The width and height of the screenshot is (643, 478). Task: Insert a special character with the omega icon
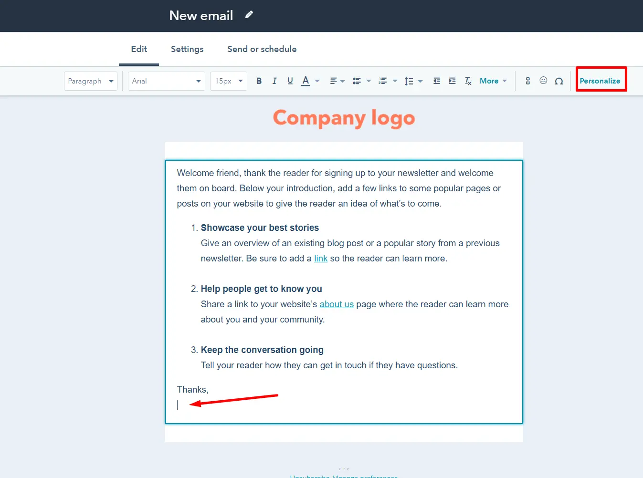pos(559,81)
